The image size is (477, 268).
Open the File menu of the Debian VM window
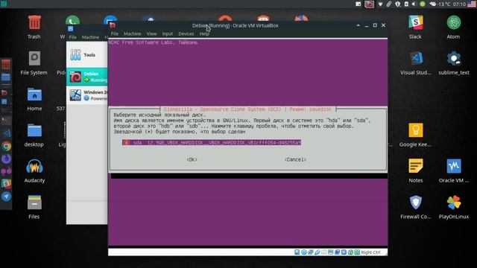114,33
